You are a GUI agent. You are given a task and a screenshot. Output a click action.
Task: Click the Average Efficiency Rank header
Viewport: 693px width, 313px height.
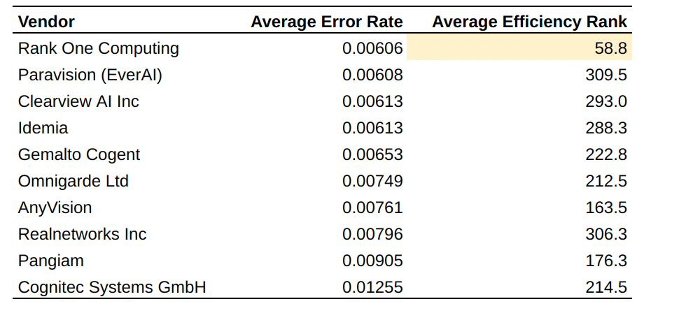(529, 22)
